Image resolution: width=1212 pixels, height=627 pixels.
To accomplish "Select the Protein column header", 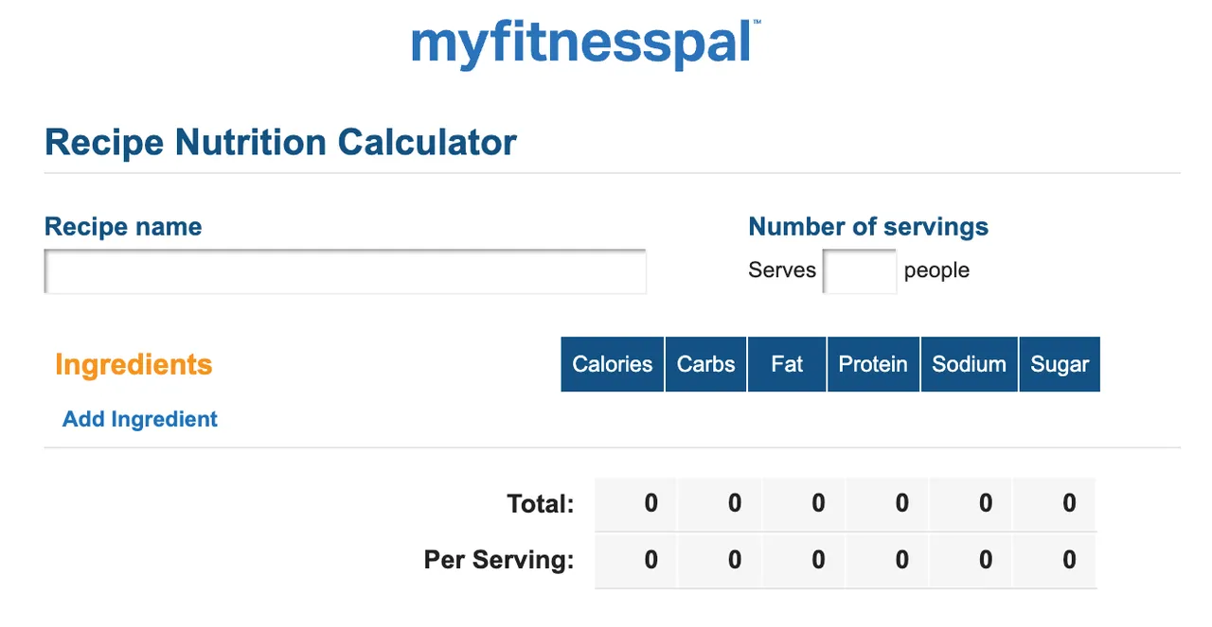I will [873, 364].
